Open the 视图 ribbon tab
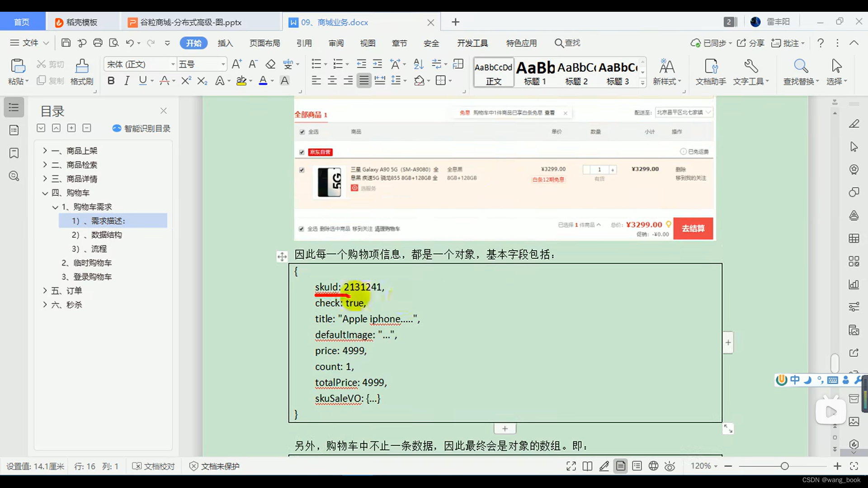This screenshot has width=868, height=488. coord(368,43)
